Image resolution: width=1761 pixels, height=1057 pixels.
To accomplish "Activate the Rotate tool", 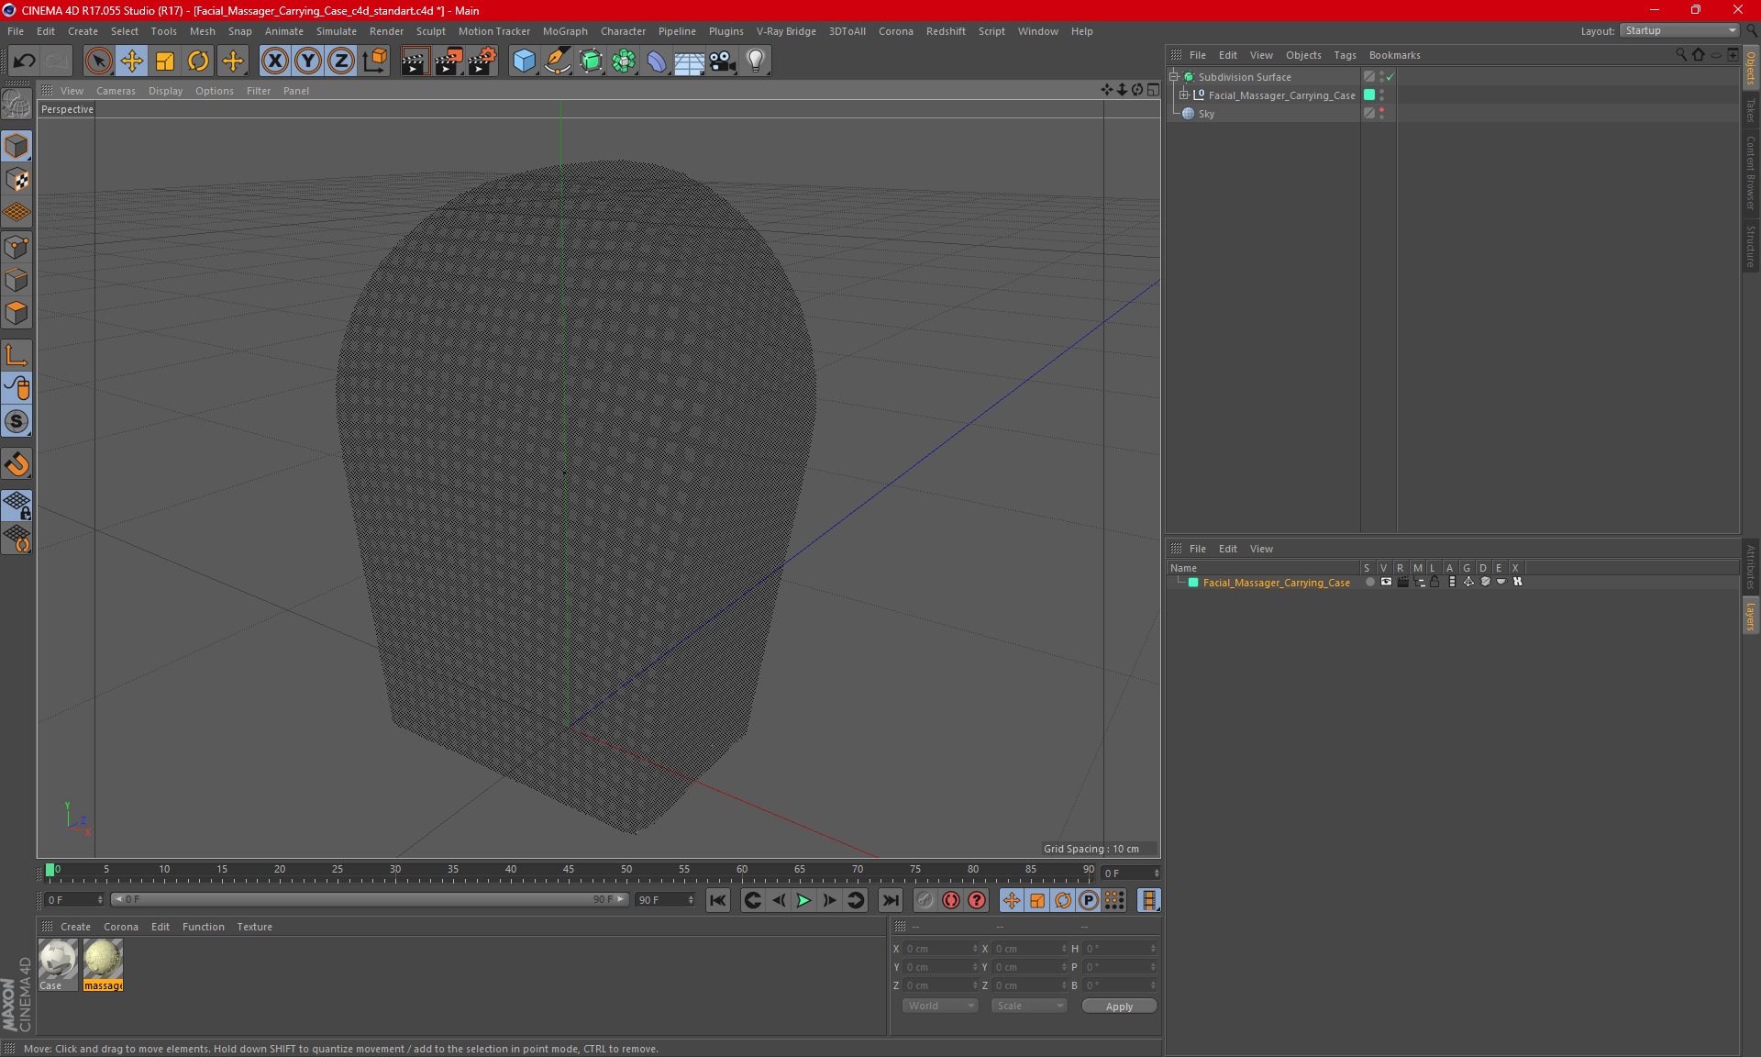I will pyautogui.click(x=198, y=61).
